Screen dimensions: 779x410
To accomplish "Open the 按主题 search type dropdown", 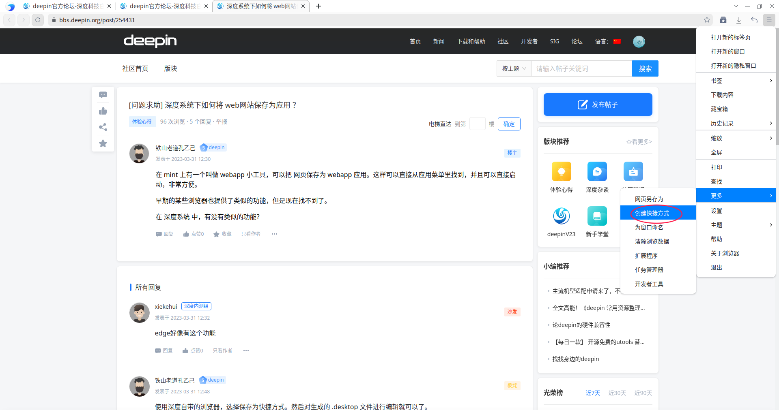I will tap(514, 68).
